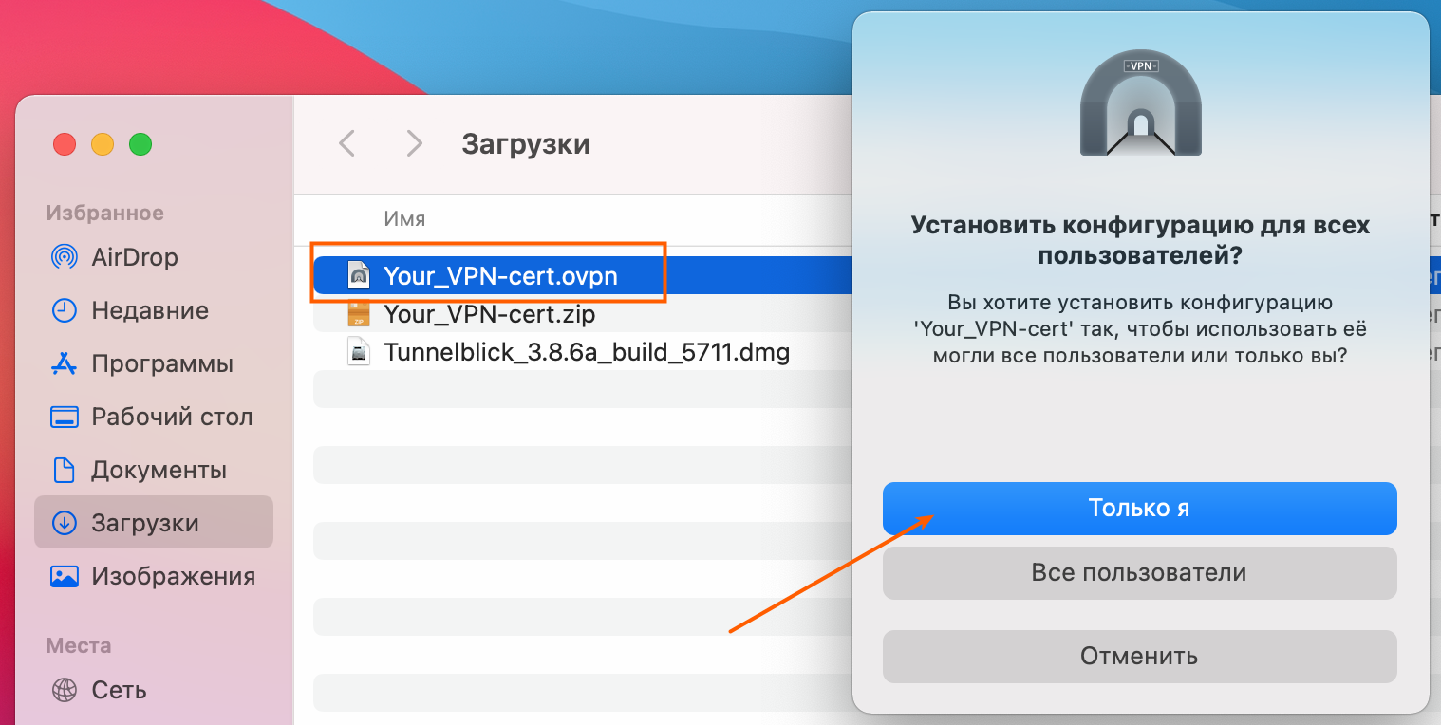Screen dimensions: 1441x725
Task: Click Отменить to cancel the installation
Action: tap(1139, 657)
